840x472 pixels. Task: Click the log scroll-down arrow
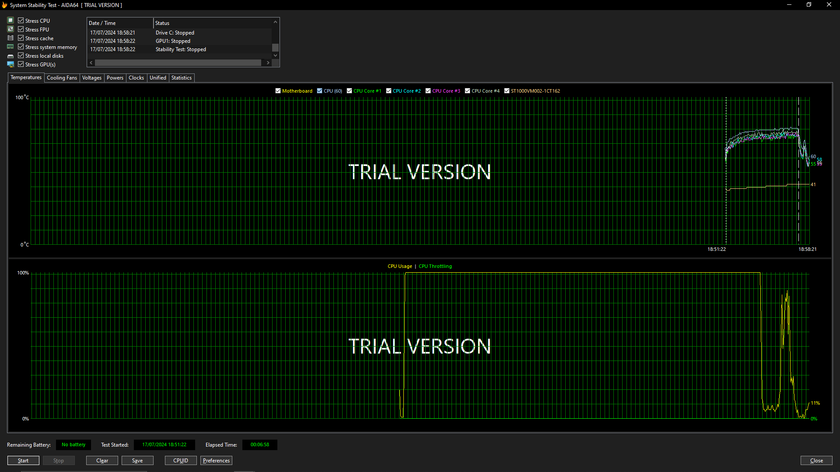(x=275, y=56)
